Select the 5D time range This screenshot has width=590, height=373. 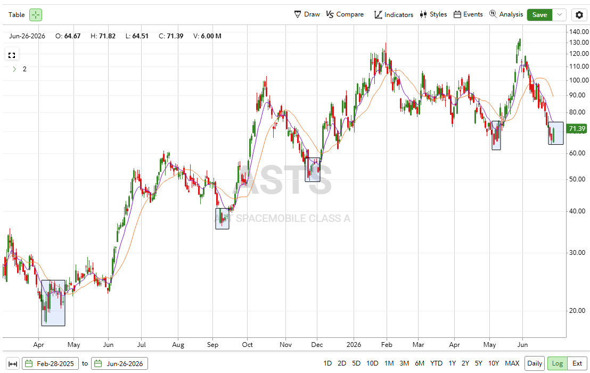click(356, 363)
